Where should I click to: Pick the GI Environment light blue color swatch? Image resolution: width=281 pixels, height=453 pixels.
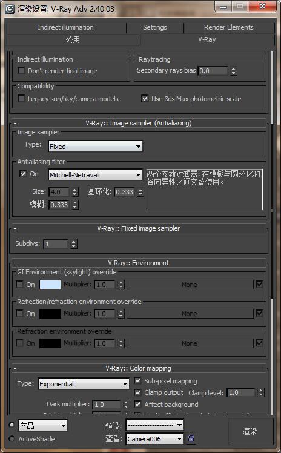50,285
